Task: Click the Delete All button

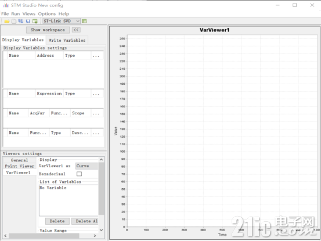Action: point(85,221)
